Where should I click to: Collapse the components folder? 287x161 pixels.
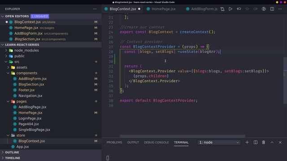click(x=8, y=73)
